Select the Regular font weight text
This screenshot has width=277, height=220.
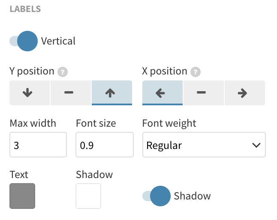(x=164, y=146)
